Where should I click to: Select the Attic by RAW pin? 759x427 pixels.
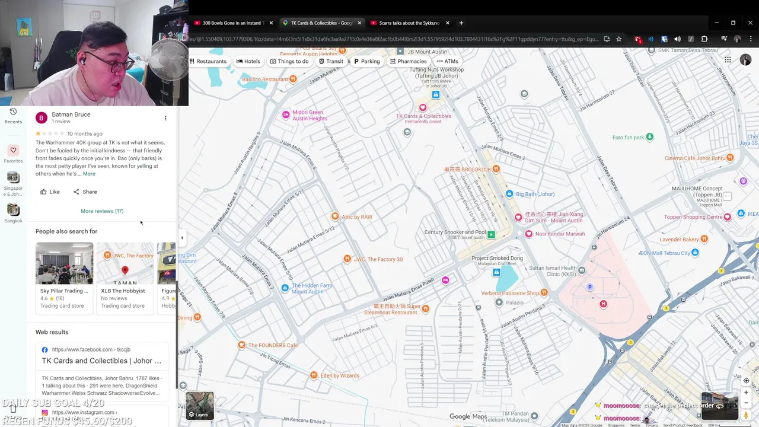(x=335, y=216)
